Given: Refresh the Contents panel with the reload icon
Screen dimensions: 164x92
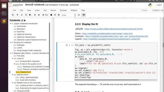Looking at the screenshot, I should click(x=22, y=20).
